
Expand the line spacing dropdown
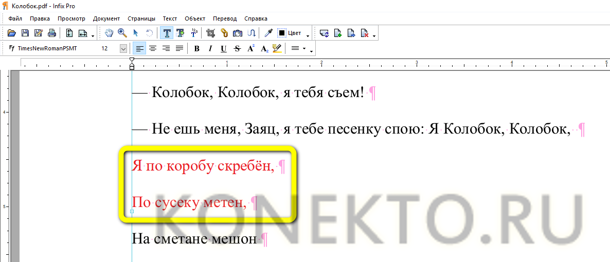pyautogui.click(x=304, y=49)
